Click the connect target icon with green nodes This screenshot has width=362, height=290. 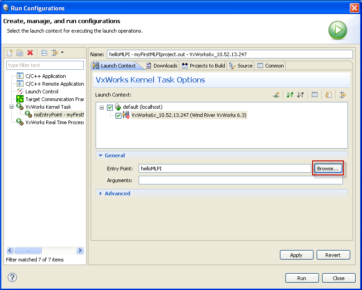point(290,95)
